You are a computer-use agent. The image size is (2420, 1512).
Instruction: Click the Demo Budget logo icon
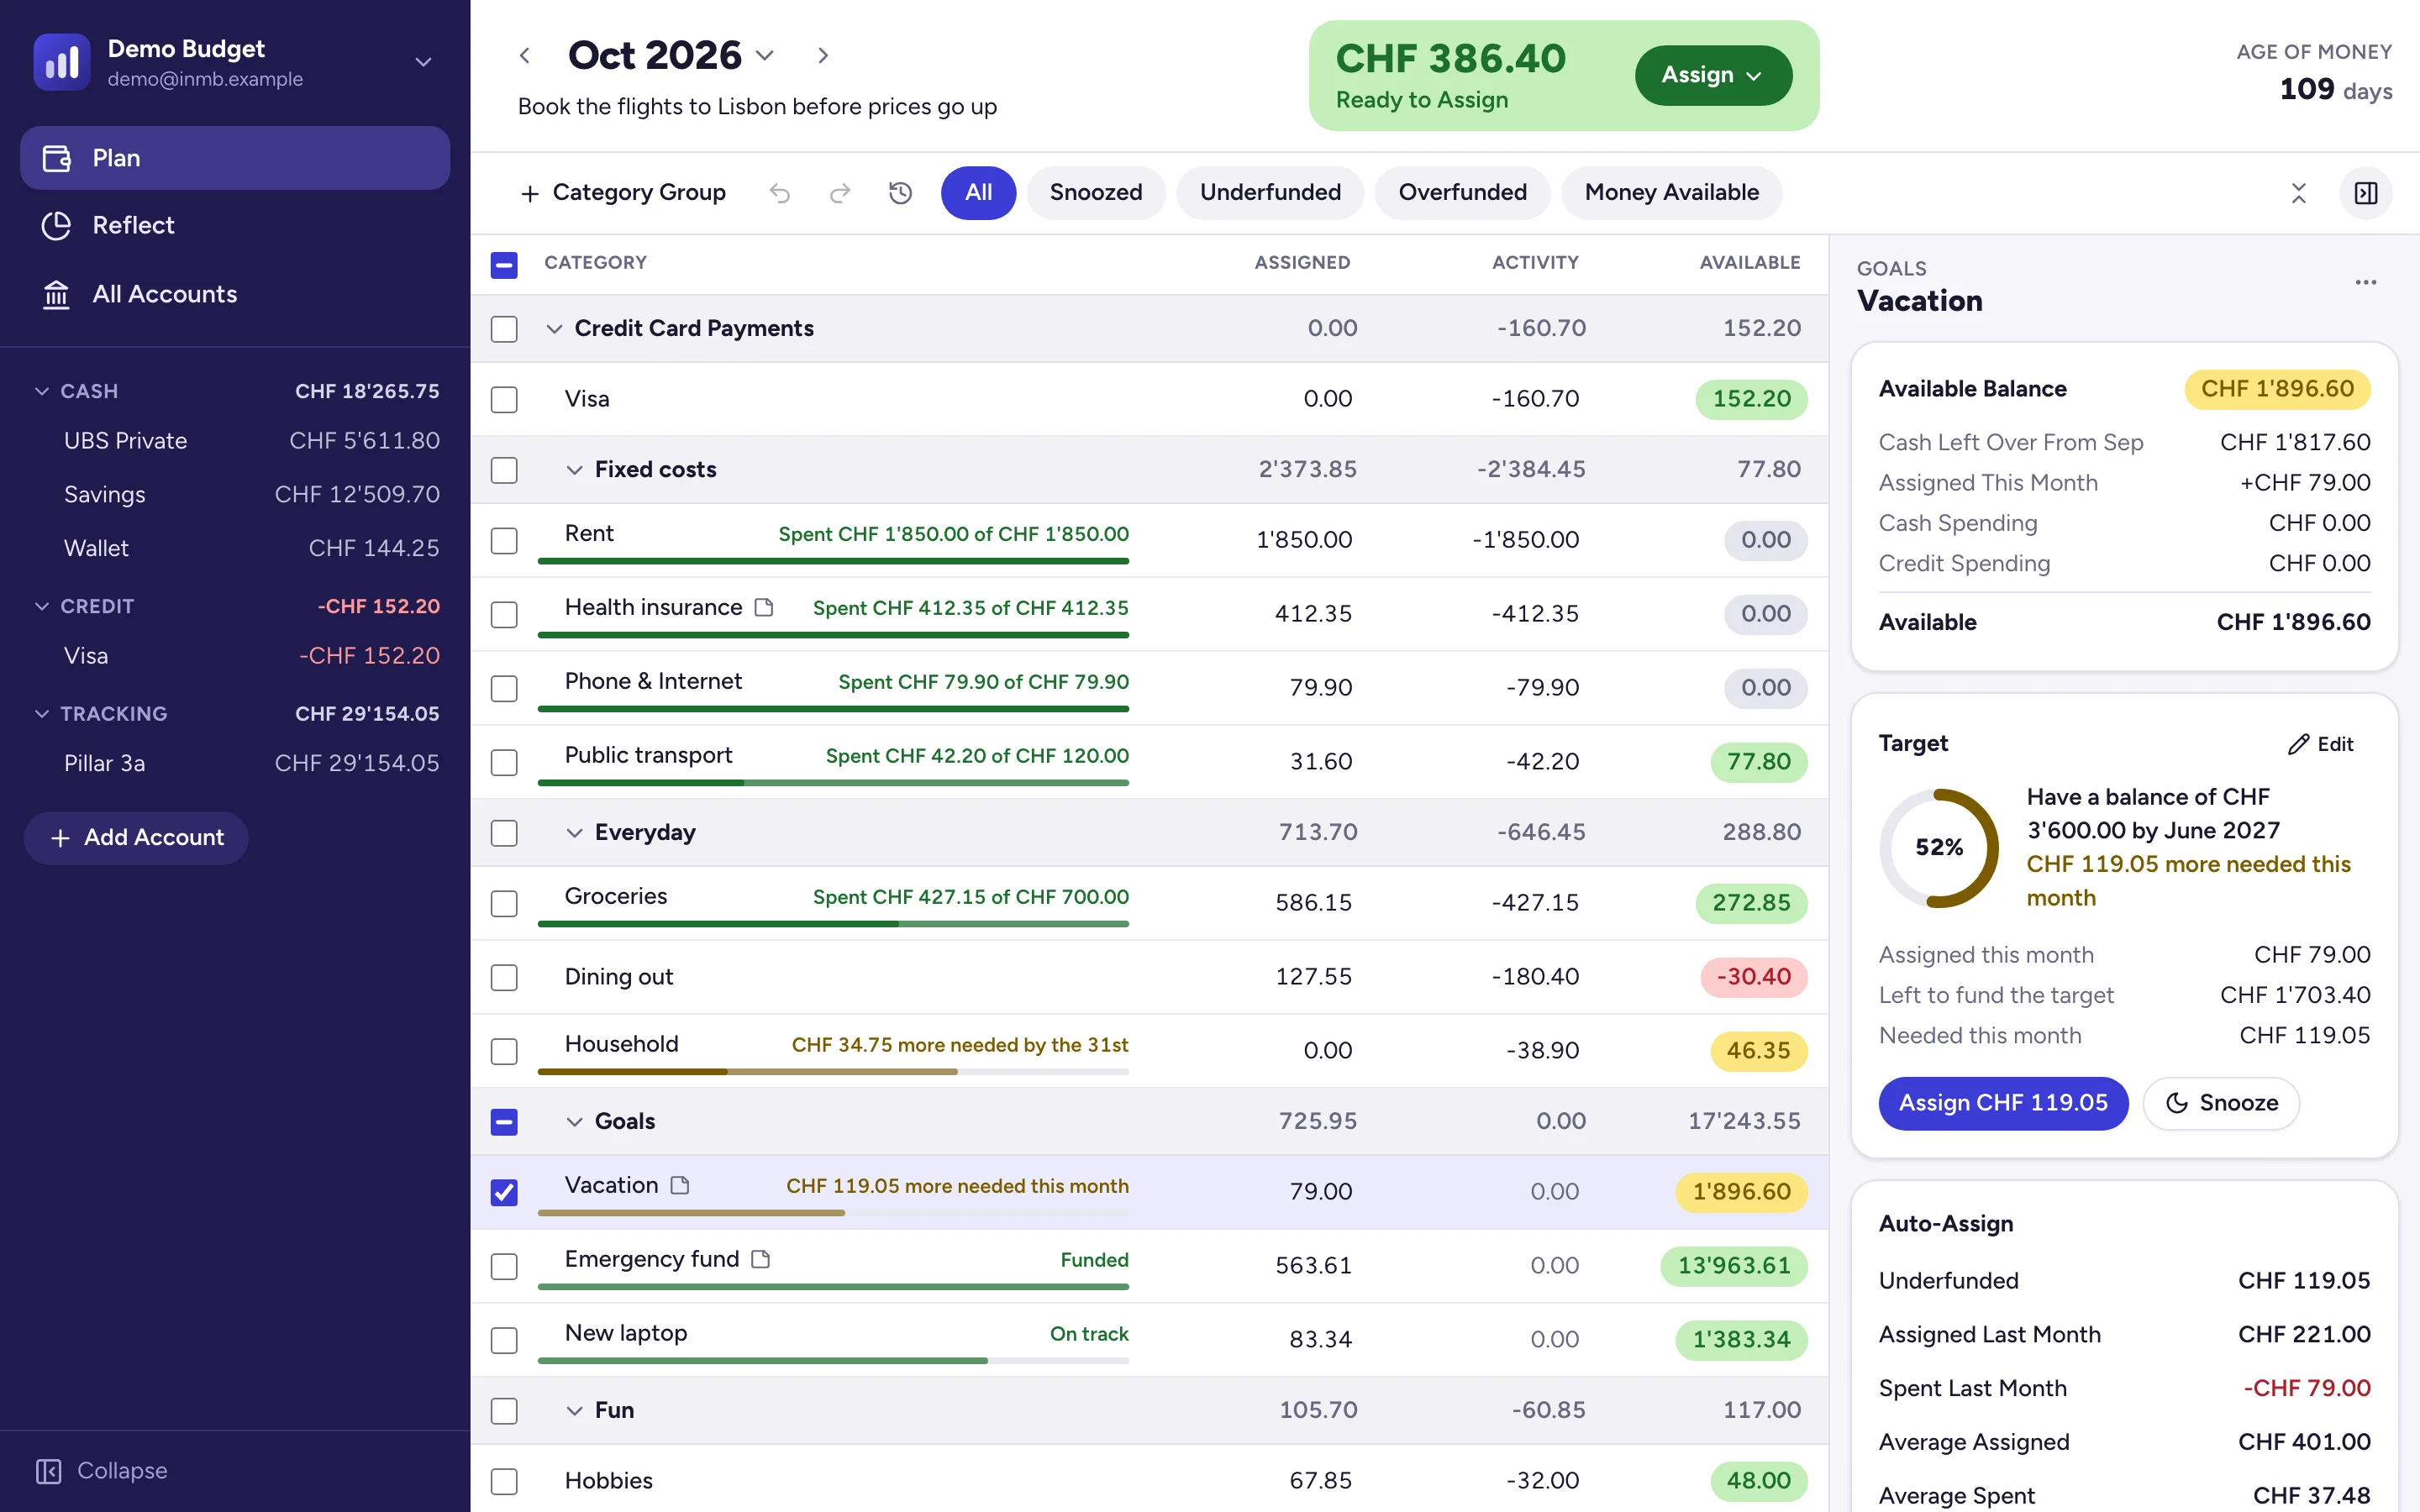(x=62, y=62)
